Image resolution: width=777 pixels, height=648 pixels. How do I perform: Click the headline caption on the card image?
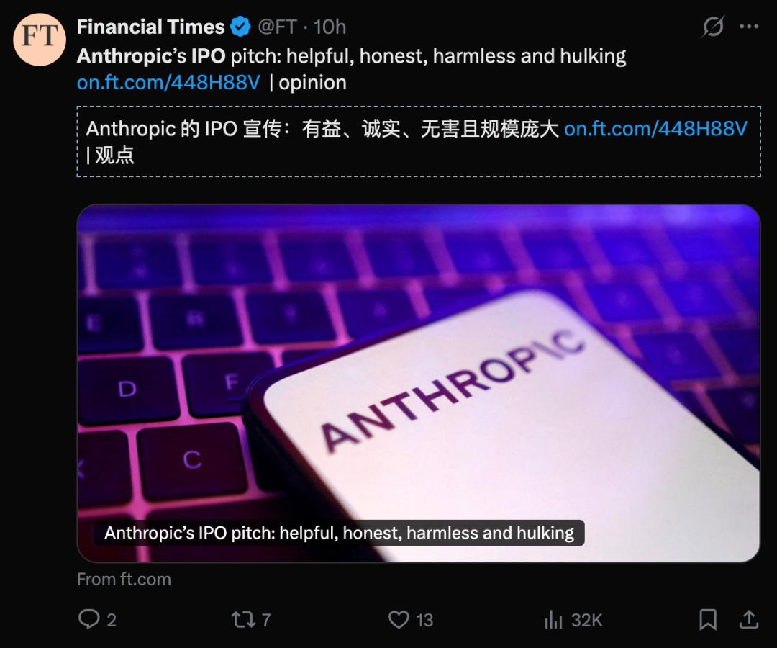(340, 533)
